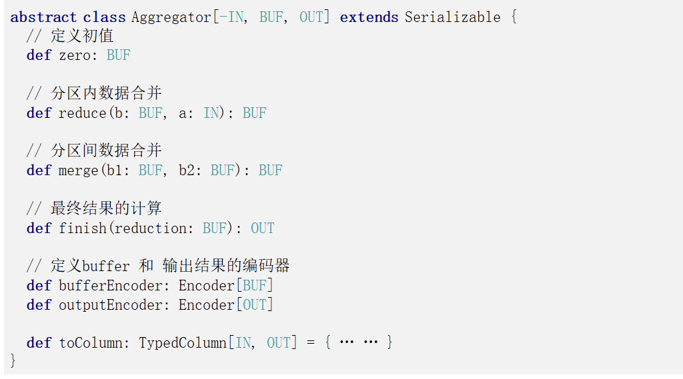Image resolution: width=683 pixels, height=379 pixels.
Task: Click the 'reduce' method name
Action: (x=82, y=113)
